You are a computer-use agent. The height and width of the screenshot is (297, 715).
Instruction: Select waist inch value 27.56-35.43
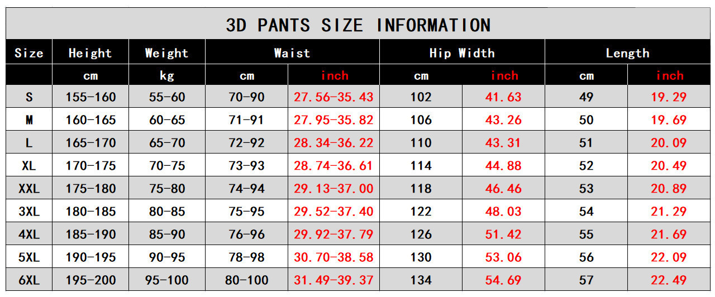[333, 97]
